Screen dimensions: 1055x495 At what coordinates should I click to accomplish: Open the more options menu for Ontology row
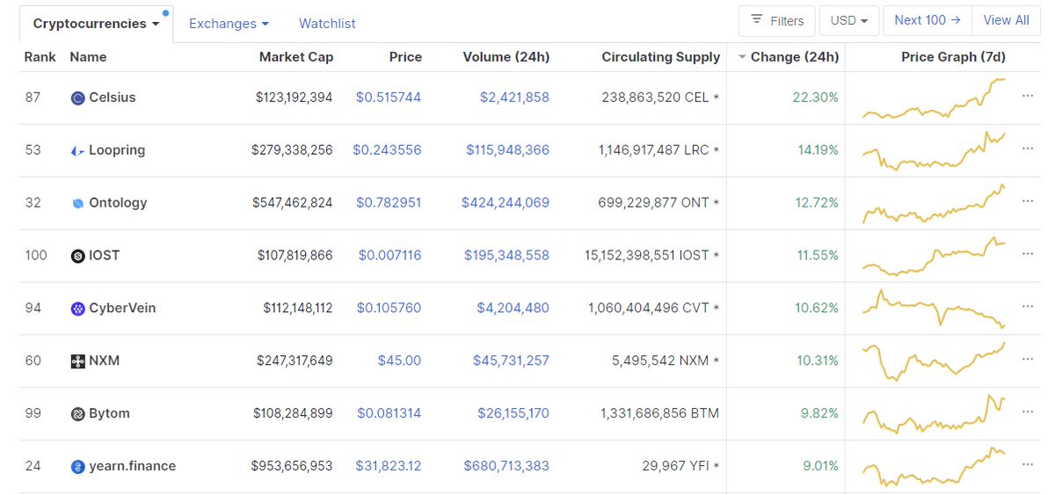click(x=1028, y=201)
